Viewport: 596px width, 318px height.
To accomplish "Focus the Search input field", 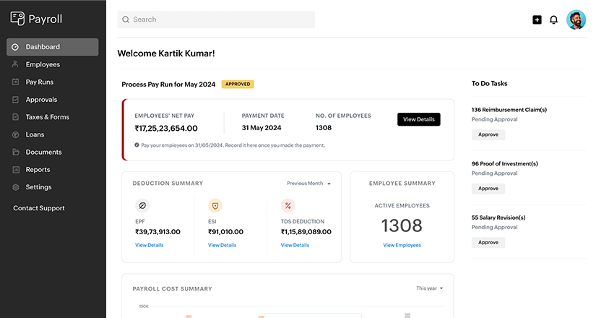I will [x=217, y=20].
